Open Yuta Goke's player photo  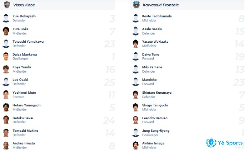(6, 31)
